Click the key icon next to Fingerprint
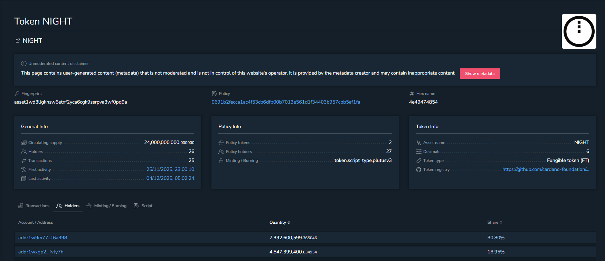The image size is (605, 261). click(17, 94)
